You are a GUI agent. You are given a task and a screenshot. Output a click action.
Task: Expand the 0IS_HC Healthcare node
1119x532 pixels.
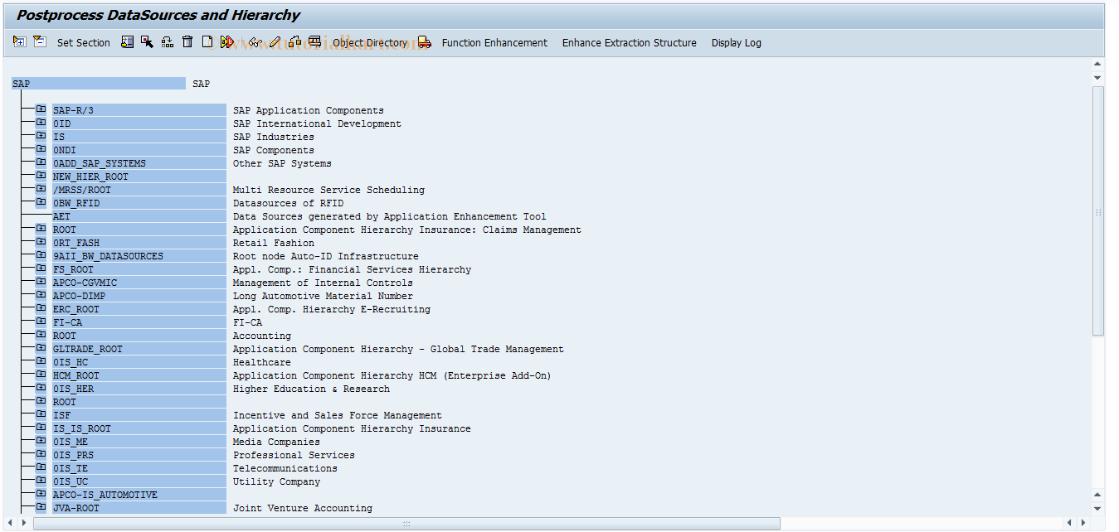coord(41,361)
